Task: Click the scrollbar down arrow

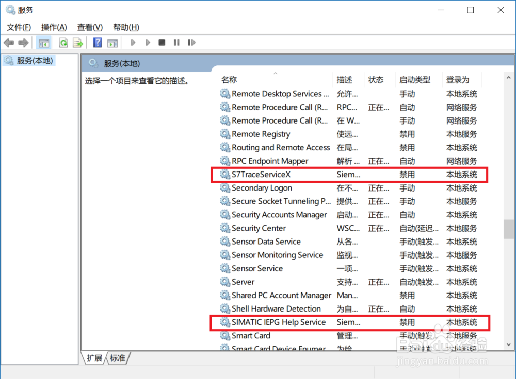Action: coord(508,344)
